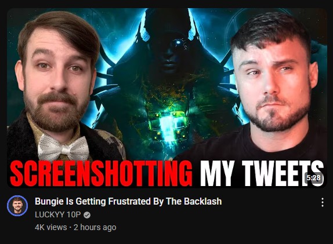
Task: Click the 5:28 duration badge
Action: [x=313, y=177]
